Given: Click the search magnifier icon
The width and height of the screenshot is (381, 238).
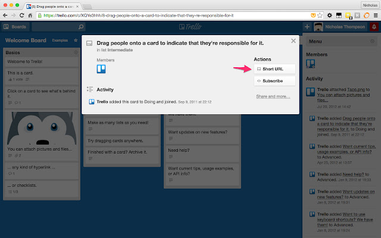Looking at the screenshot, I should pyautogui.click(x=81, y=27).
